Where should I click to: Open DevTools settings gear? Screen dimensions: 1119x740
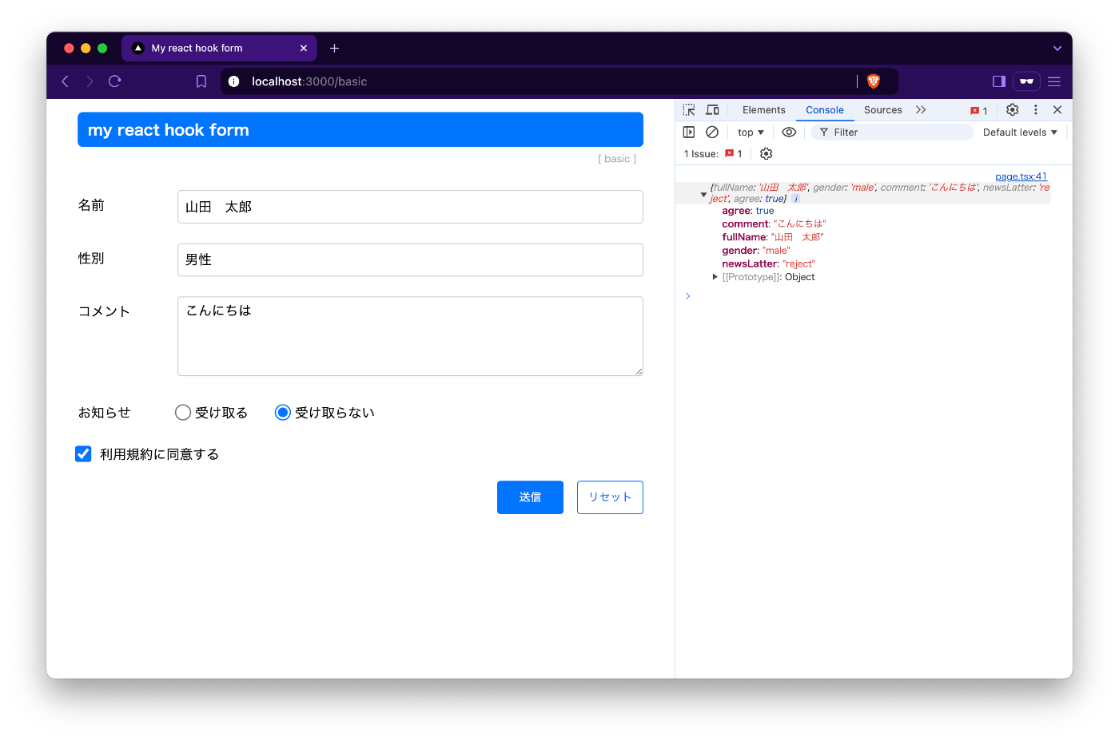(x=1013, y=110)
